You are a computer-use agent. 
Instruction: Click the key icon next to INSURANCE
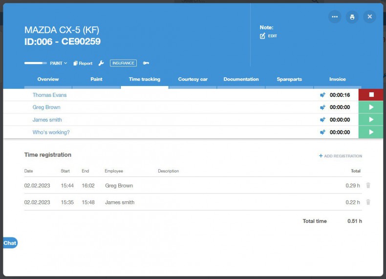tap(146, 63)
